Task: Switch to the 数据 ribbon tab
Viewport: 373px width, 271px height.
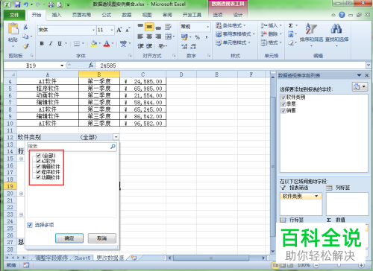Action: pyautogui.click(x=127, y=15)
